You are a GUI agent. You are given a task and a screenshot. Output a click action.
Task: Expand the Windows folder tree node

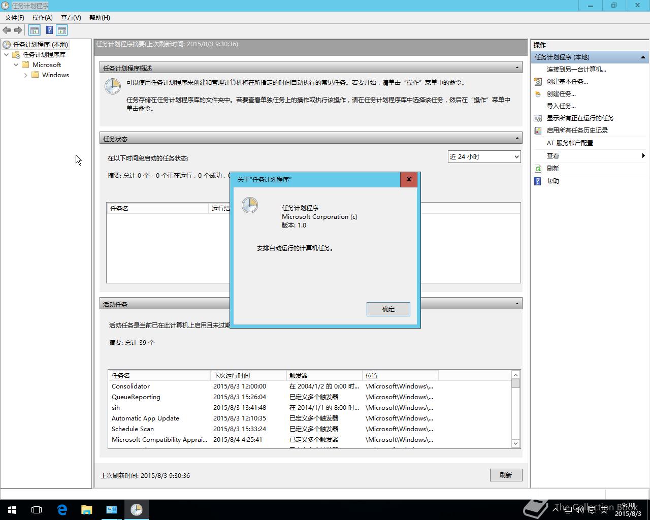(25, 75)
